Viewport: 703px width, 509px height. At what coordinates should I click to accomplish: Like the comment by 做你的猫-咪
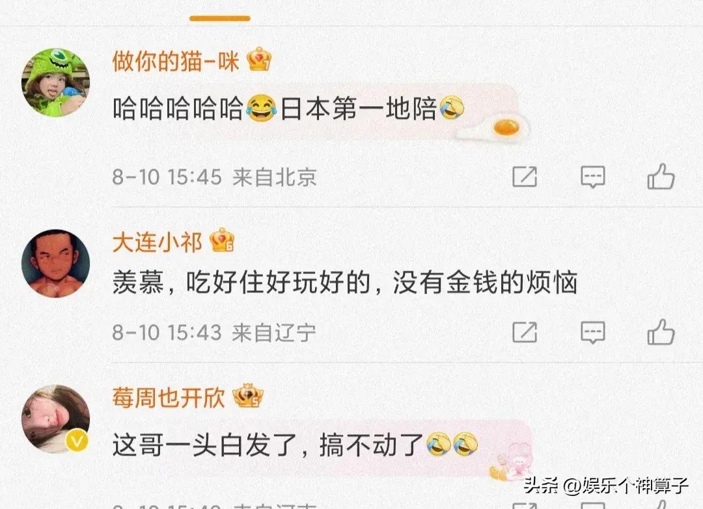(661, 176)
